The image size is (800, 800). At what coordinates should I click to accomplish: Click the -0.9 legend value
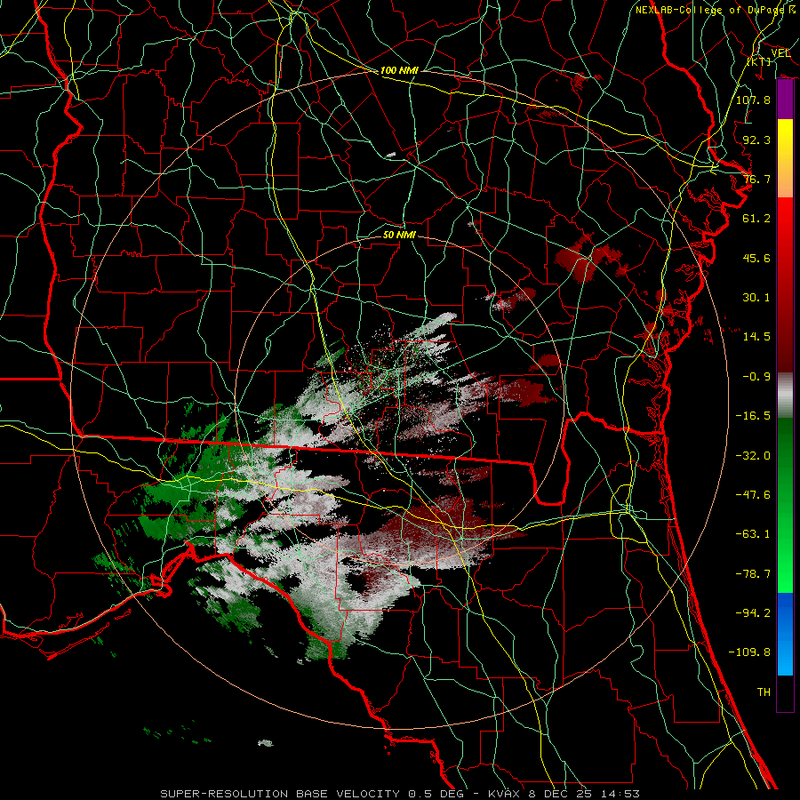(756, 377)
